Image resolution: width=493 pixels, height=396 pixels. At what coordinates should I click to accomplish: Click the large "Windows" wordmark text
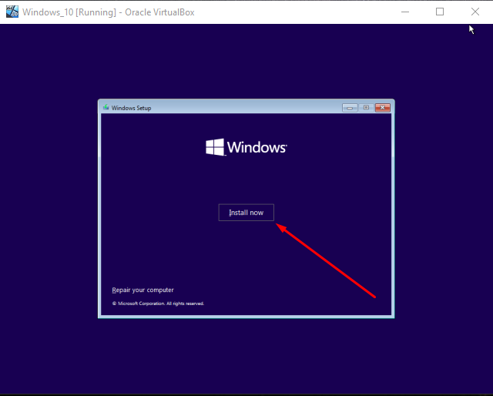pyautogui.click(x=257, y=147)
